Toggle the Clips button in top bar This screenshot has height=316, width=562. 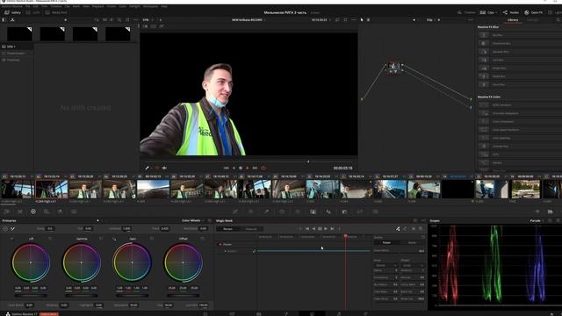tap(488, 12)
